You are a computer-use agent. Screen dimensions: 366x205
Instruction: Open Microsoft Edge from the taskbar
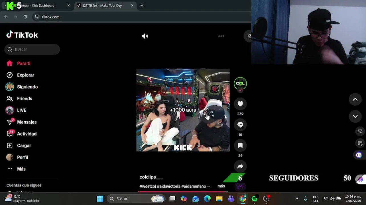207,199
